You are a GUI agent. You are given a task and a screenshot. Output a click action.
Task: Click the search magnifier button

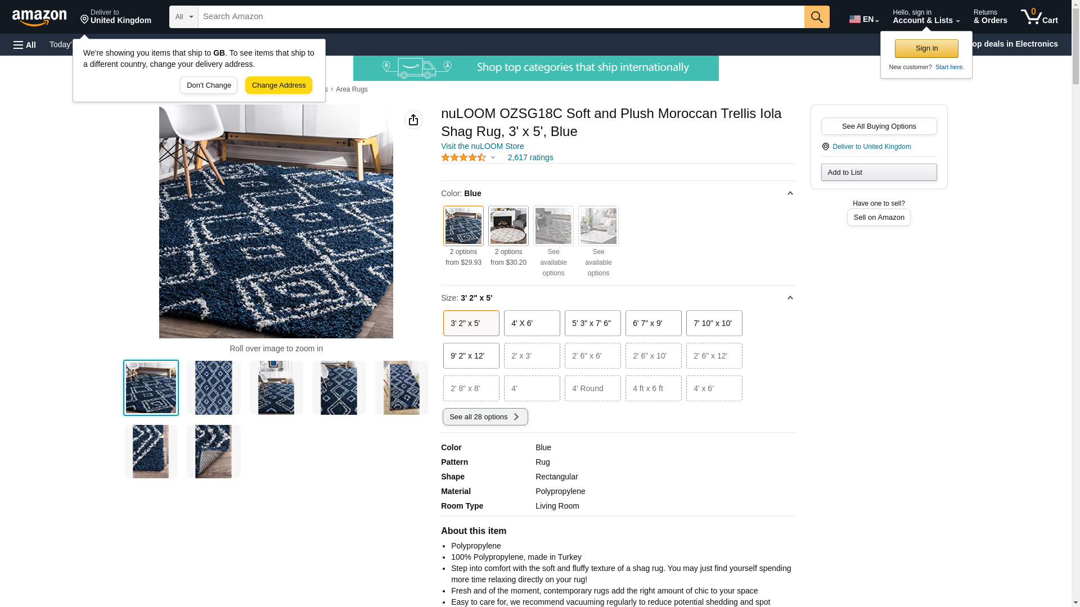[x=817, y=17]
